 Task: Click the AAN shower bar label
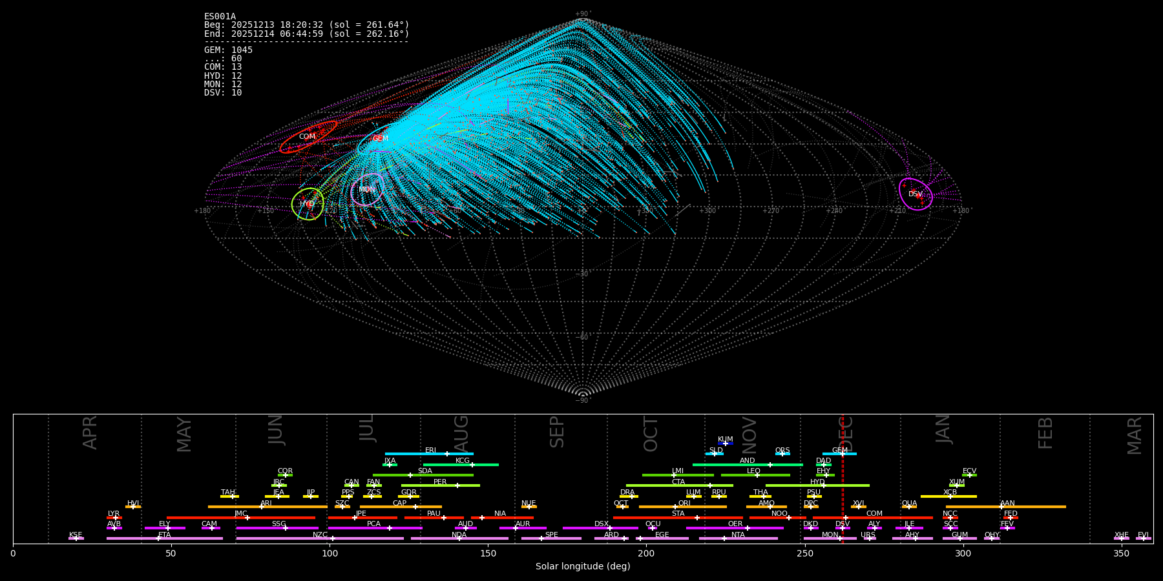click(1008, 504)
